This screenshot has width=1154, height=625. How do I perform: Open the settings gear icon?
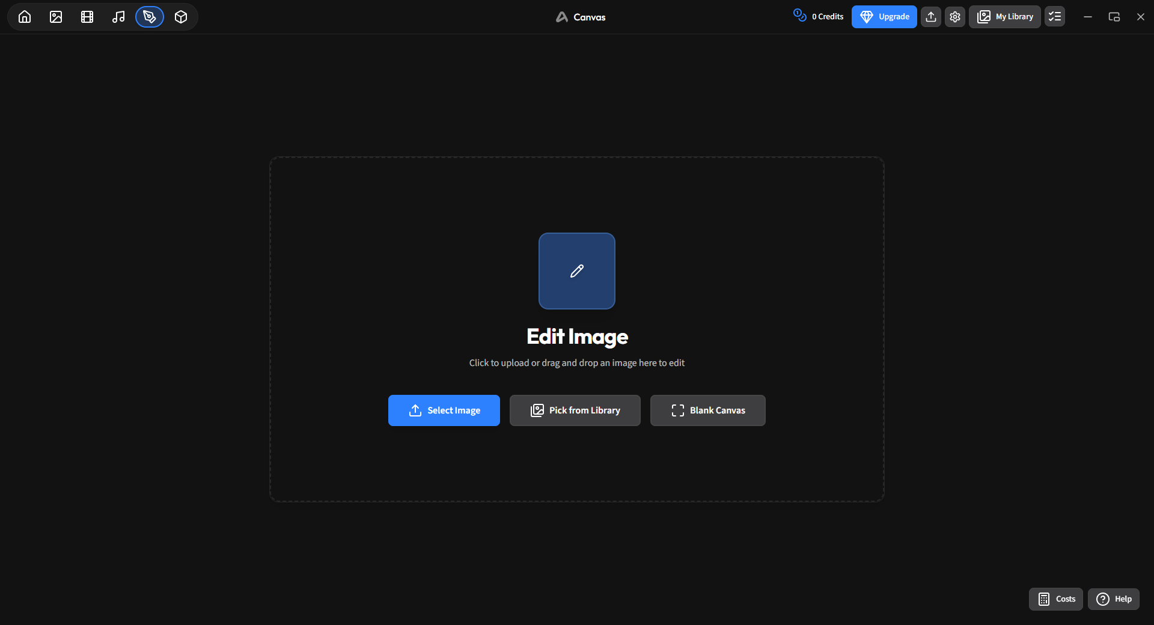955,17
